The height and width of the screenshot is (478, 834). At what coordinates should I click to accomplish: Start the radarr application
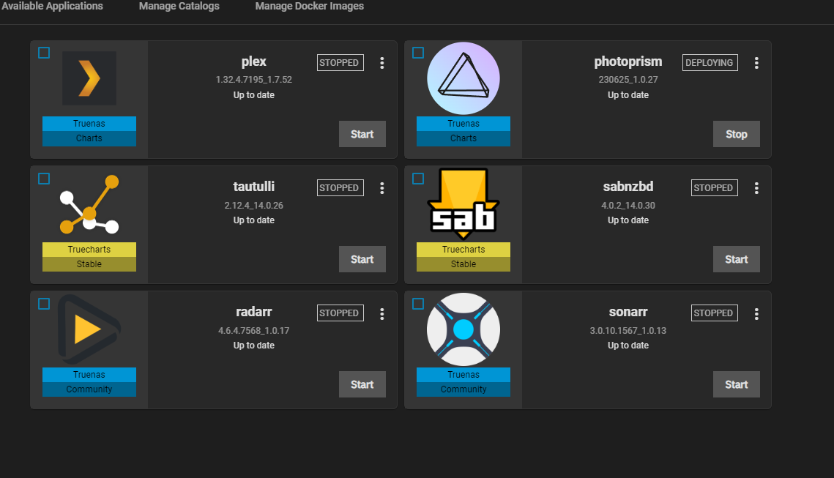click(362, 384)
